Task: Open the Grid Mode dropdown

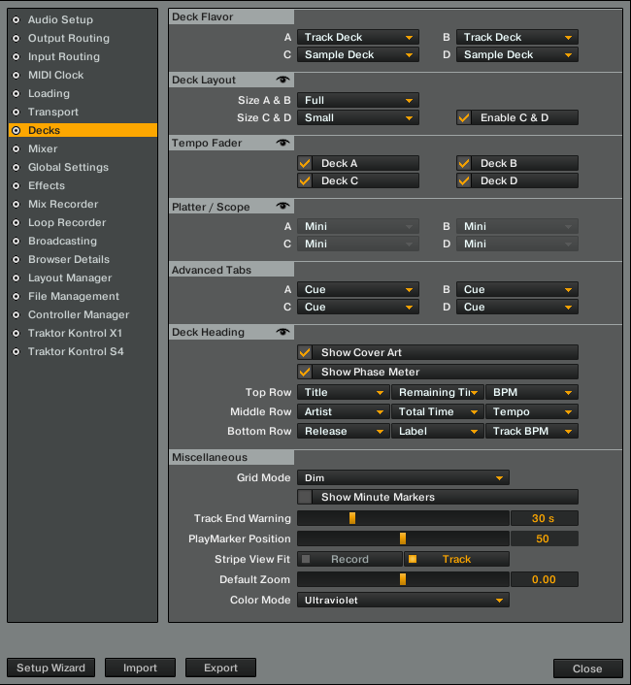Action: 402,478
